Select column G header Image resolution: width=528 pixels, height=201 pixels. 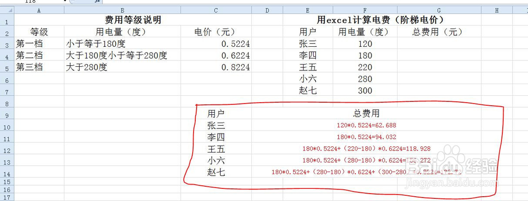439,11
